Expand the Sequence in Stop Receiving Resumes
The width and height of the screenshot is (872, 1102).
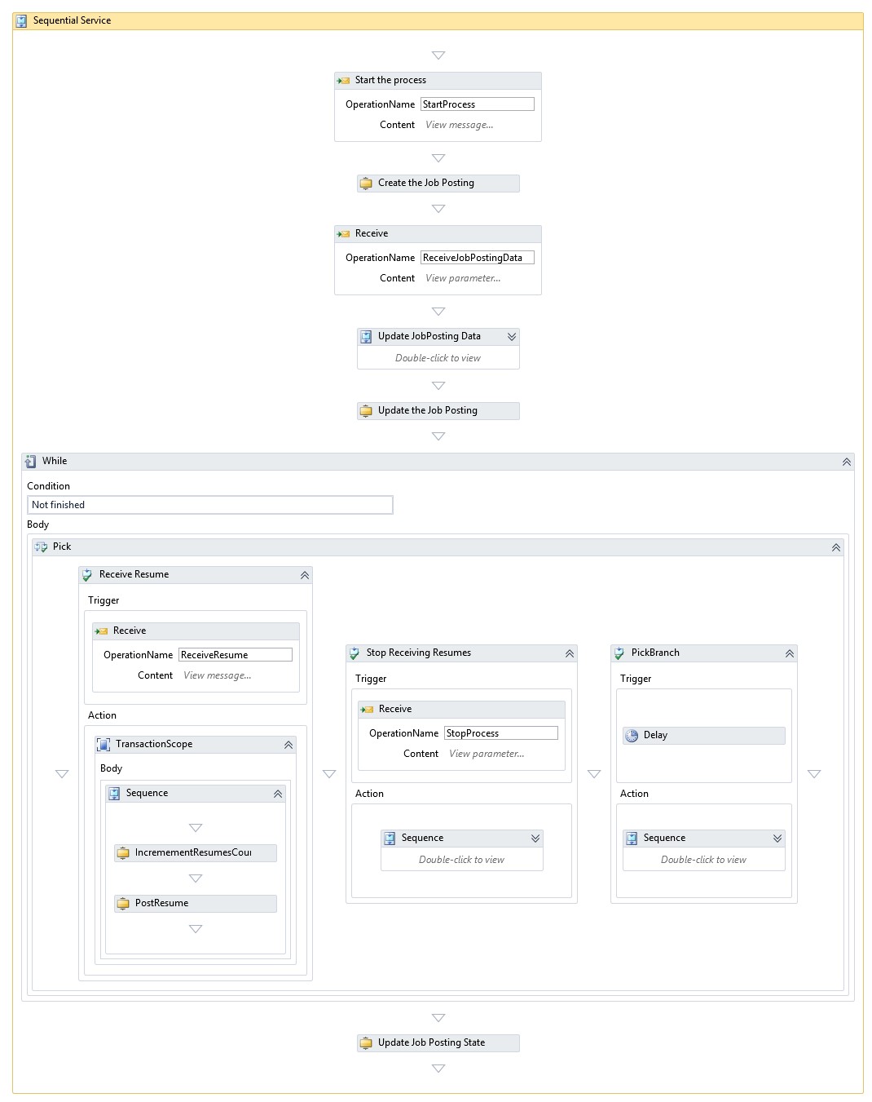click(x=535, y=839)
